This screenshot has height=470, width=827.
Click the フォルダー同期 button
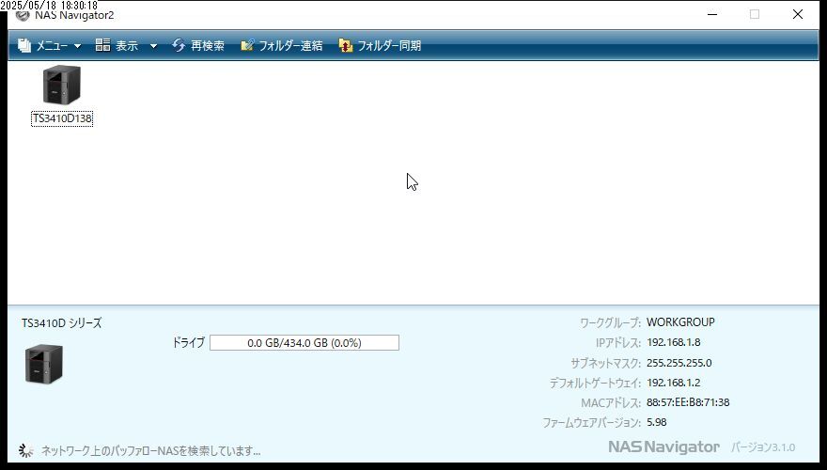[x=380, y=46]
